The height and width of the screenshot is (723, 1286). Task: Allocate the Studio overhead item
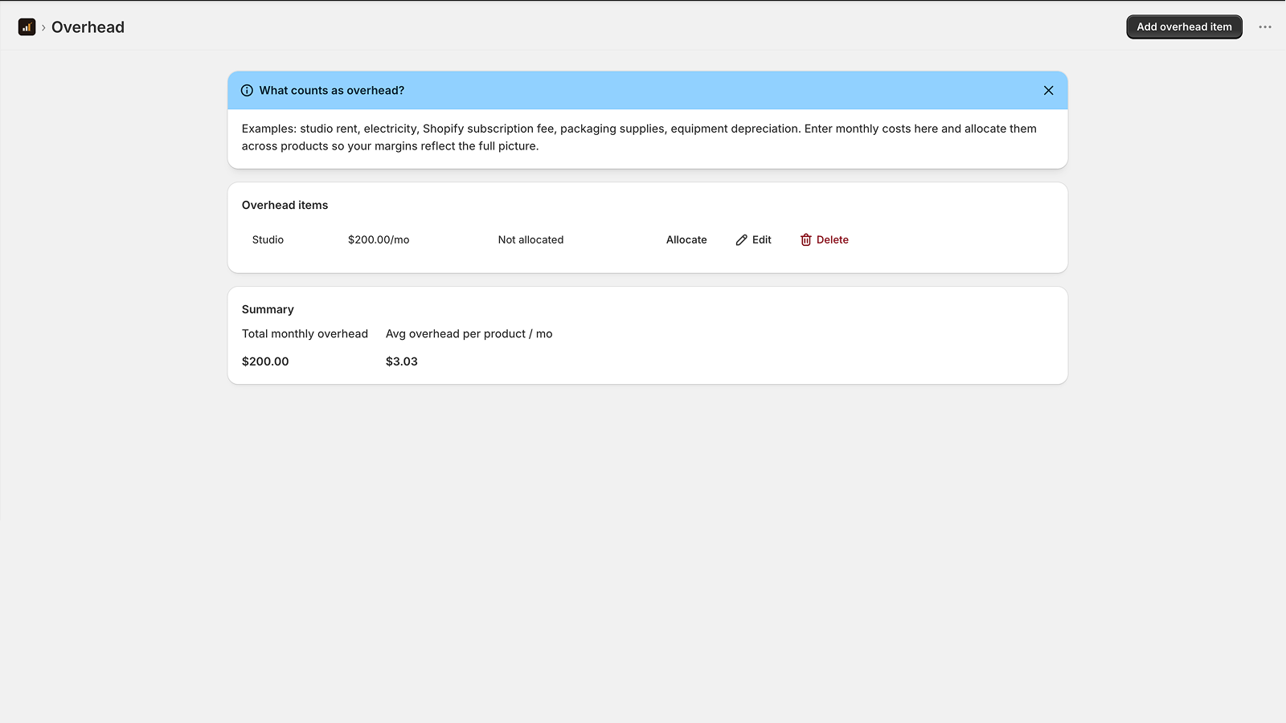686,240
